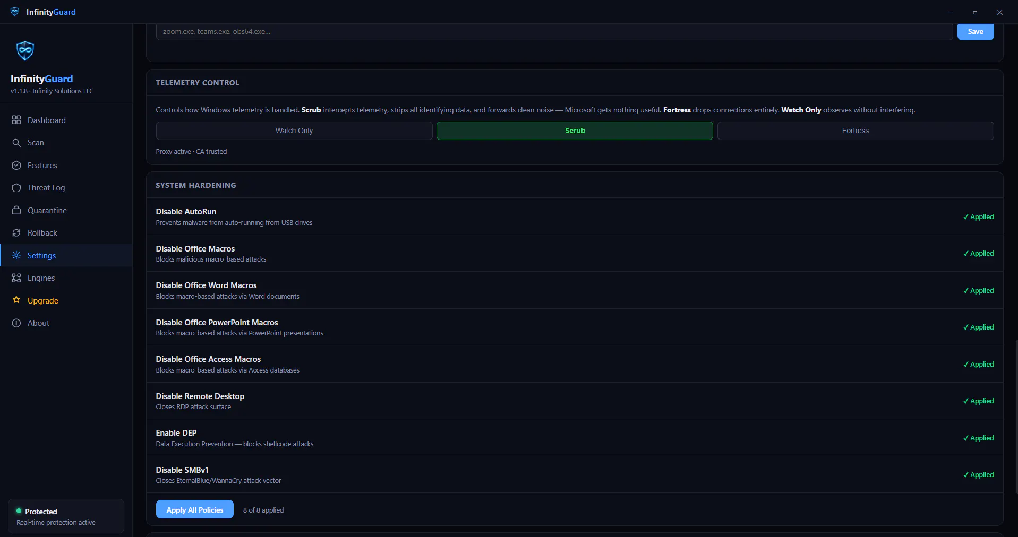Save the excluded process list
1018x537 pixels.
point(976,31)
